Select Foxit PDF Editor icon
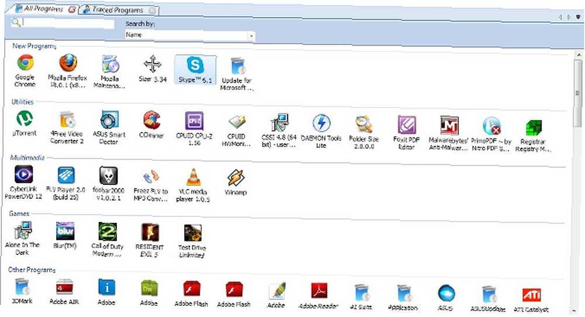 coord(407,125)
